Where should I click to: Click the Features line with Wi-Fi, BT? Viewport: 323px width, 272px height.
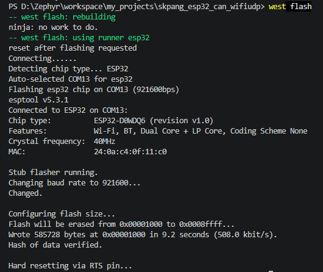coord(158,131)
